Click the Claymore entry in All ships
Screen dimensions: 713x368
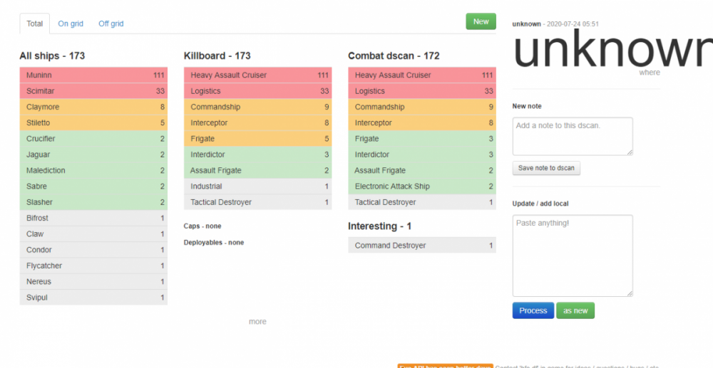[93, 107]
